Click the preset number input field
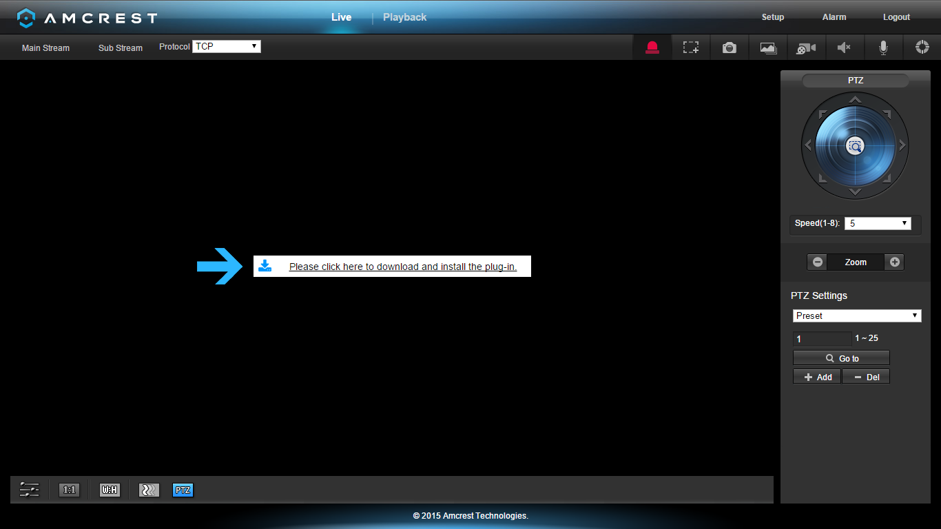The width and height of the screenshot is (941, 529). pyautogui.click(x=823, y=339)
